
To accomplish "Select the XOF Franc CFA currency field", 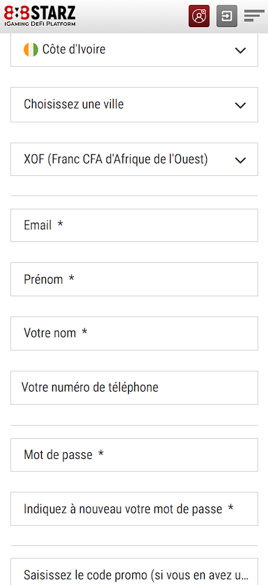I will [134, 159].
